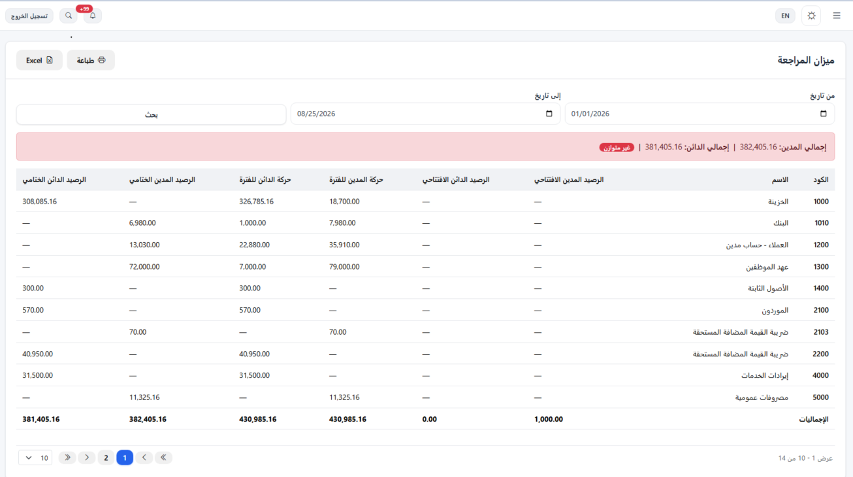Select current page 1 in pagination
Viewport: 853px width, 477px height.
(x=125, y=457)
